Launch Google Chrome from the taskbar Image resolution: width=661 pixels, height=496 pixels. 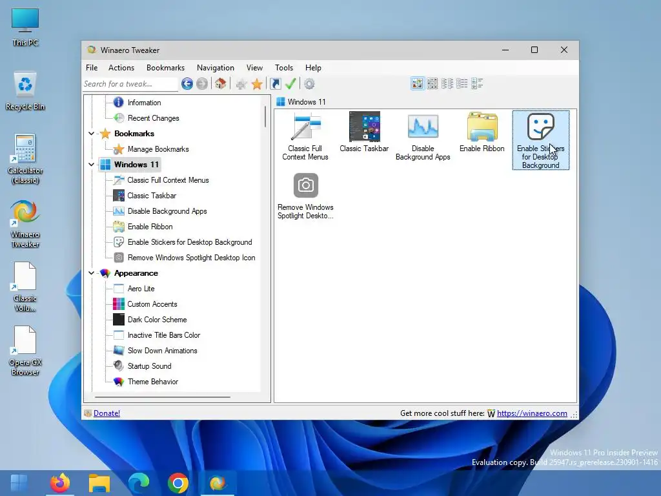coord(178,483)
